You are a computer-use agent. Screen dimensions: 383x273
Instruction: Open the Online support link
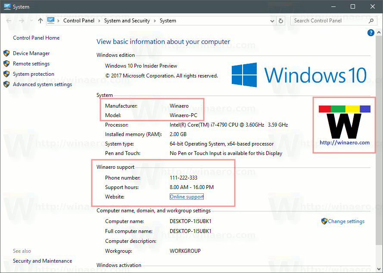[x=187, y=196]
